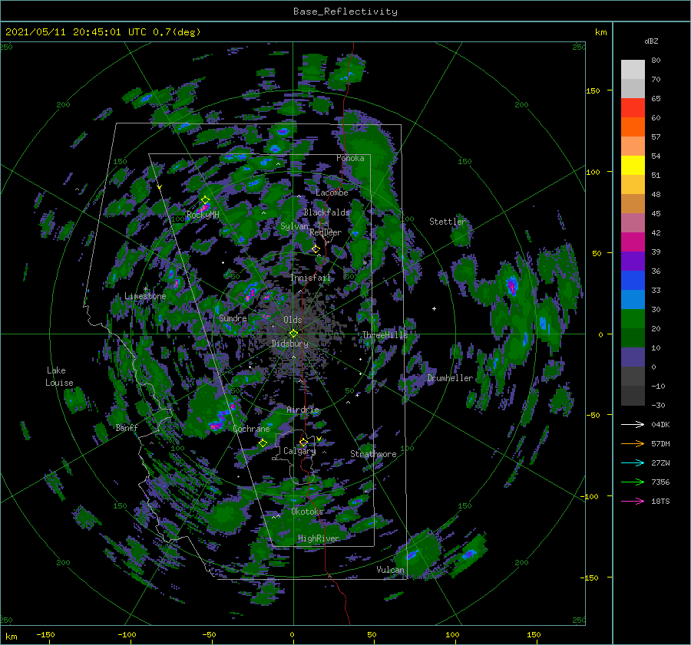The image size is (691, 645).
Task: Click the white 04DK arrow in legend
Action: pos(633,424)
